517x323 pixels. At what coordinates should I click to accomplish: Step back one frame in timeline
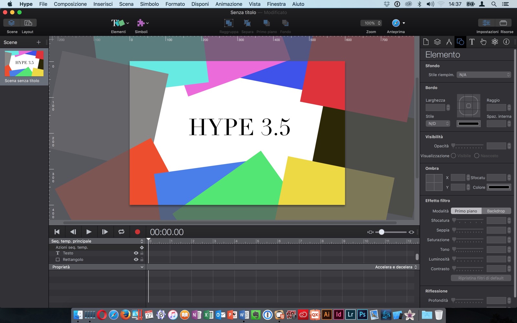73,232
